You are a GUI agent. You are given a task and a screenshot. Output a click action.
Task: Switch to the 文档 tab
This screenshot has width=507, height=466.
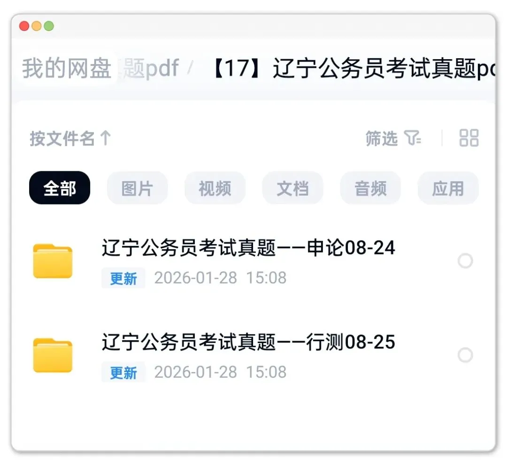point(292,188)
